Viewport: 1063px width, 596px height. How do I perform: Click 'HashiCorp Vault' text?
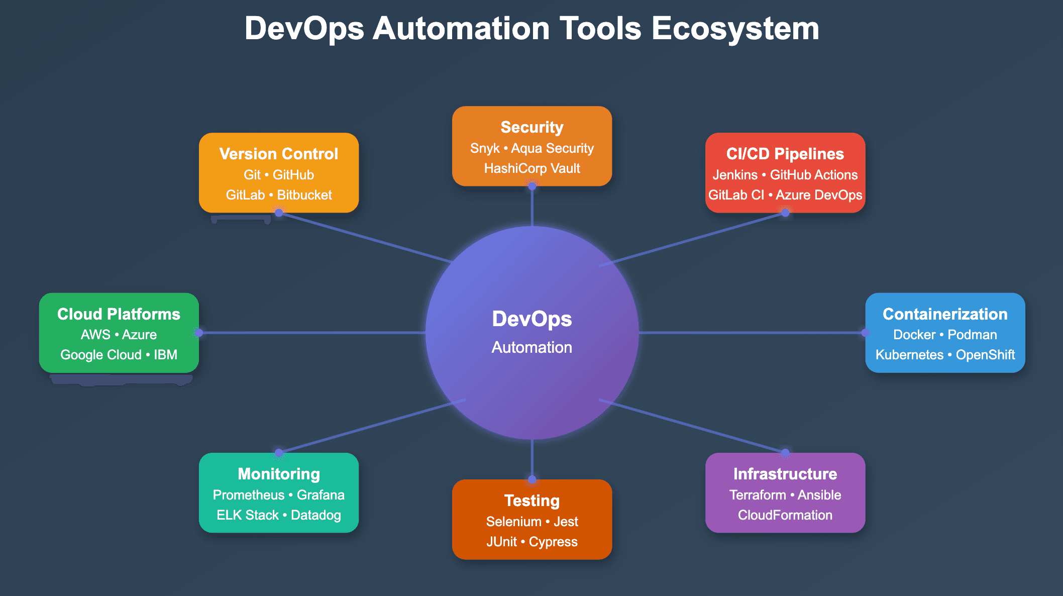(x=532, y=168)
